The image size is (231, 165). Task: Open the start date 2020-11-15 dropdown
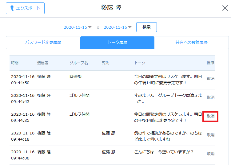point(90,27)
